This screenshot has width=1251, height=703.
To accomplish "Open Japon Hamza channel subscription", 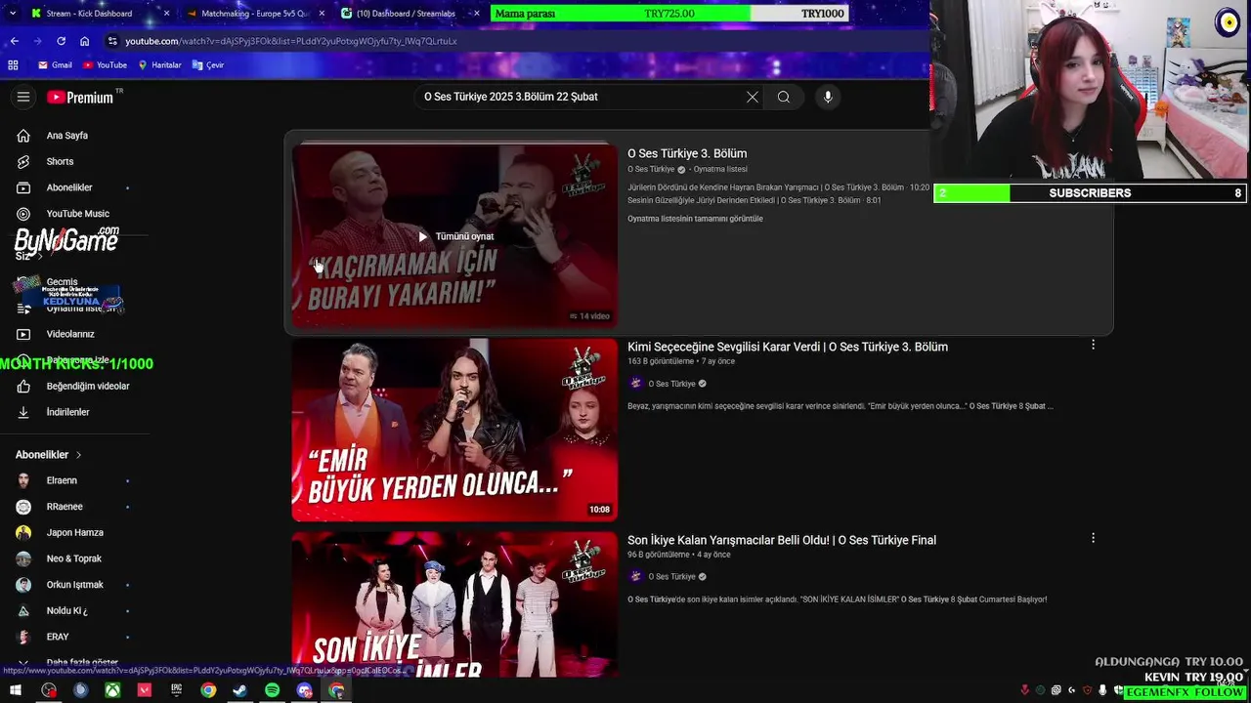I will (74, 532).
